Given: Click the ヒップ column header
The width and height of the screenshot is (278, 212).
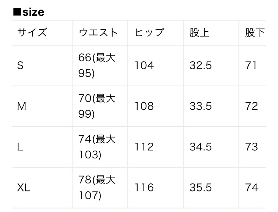Looking at the screenshot, I should coord(149,32).
